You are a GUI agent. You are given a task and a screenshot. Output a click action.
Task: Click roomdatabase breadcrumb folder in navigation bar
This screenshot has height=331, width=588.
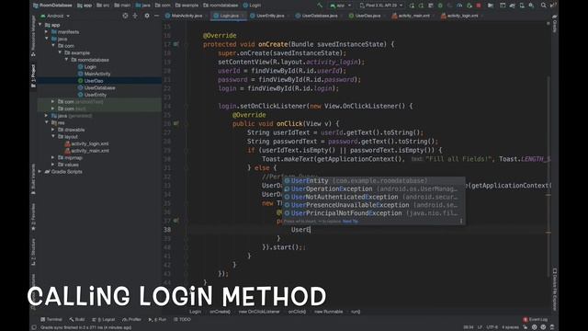click(220, 6)
